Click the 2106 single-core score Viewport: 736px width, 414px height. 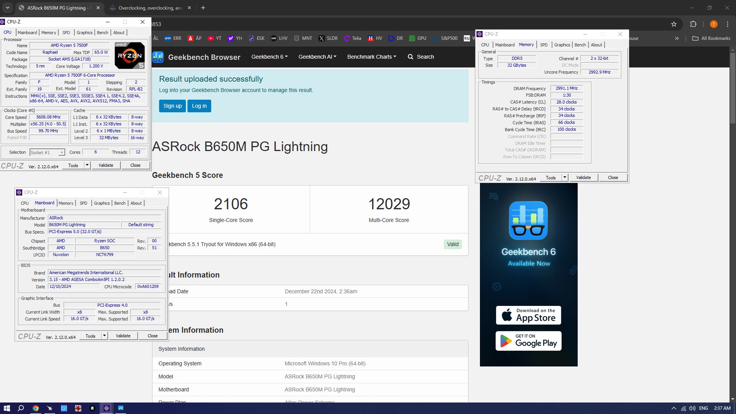231,204
